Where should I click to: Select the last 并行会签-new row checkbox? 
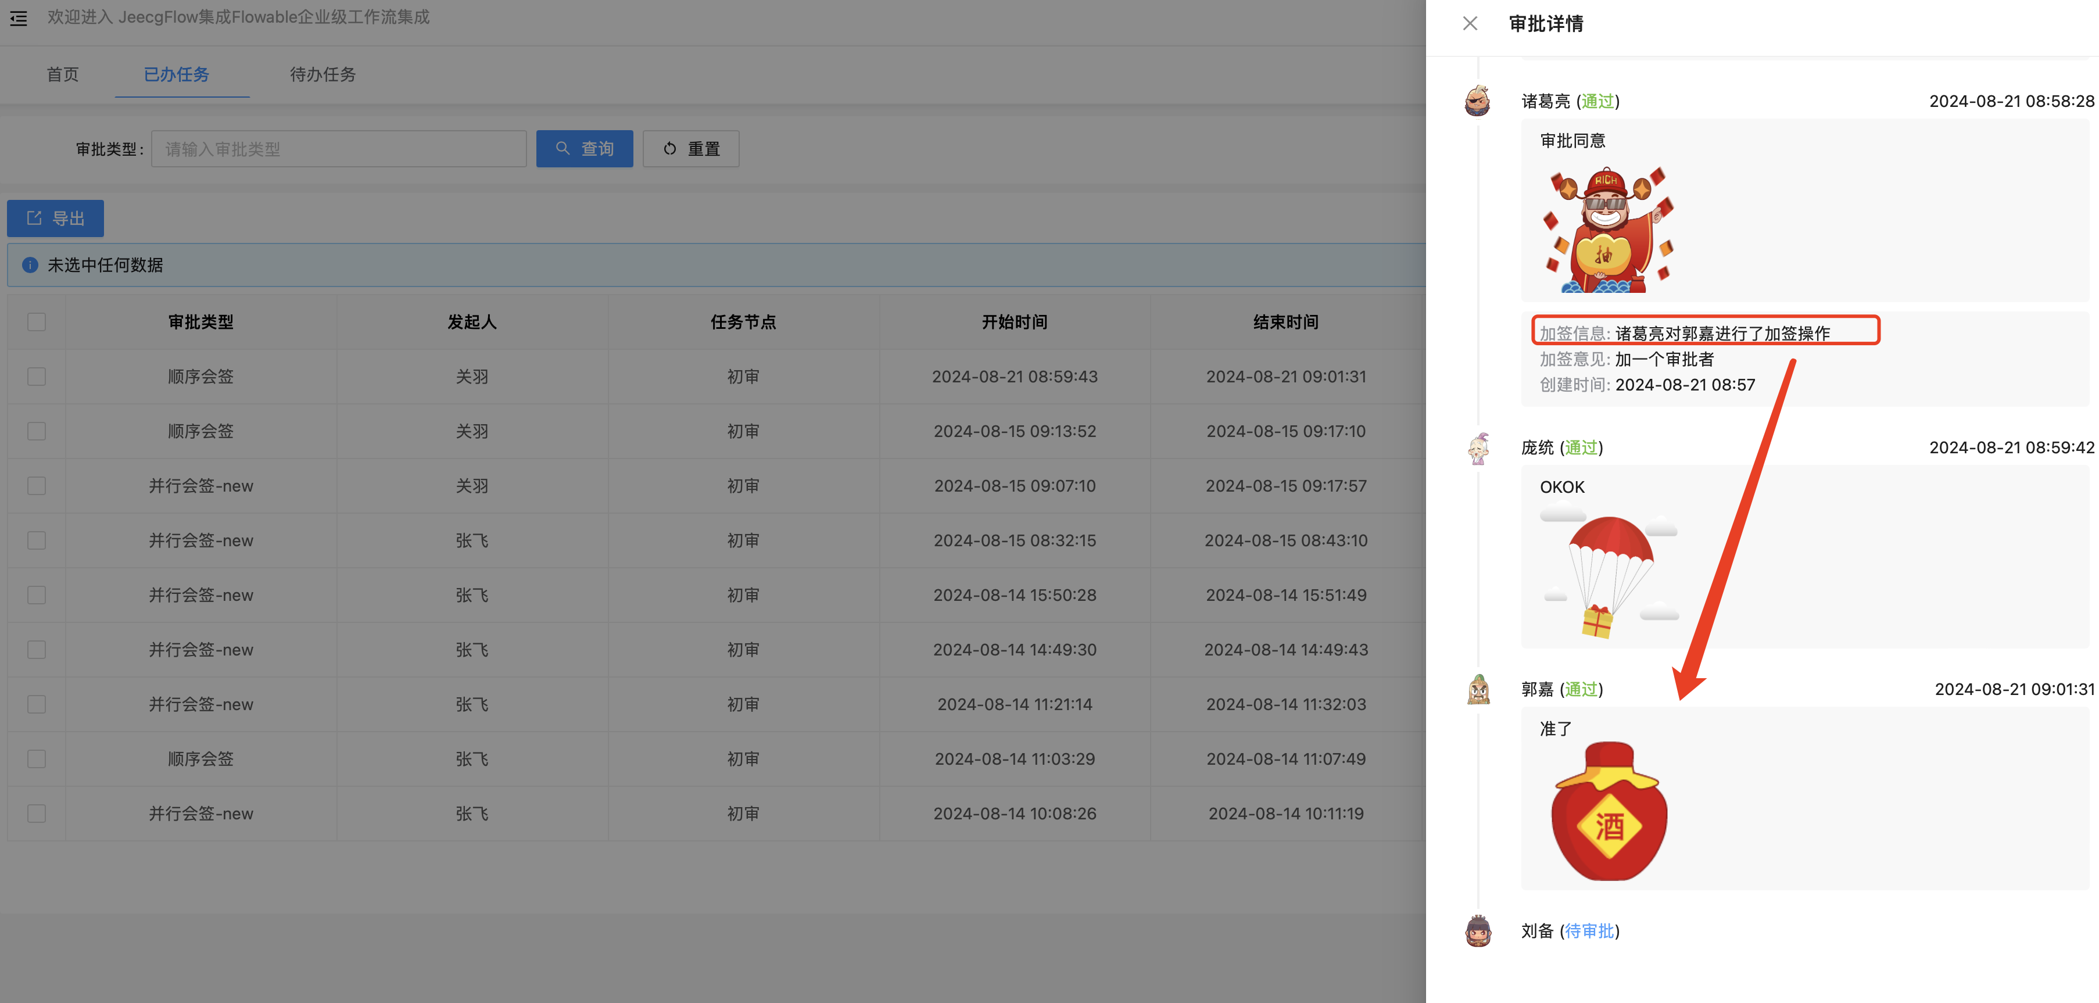pos(37,813)
